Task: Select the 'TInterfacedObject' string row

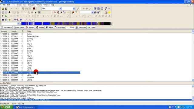Action: point(40,36)
